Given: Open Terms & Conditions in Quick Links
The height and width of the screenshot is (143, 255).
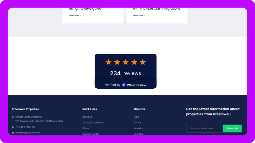Looking at the screenshot, I should coord(93,123).
